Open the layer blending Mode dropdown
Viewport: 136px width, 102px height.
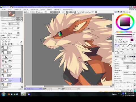(x=18, y=33)
